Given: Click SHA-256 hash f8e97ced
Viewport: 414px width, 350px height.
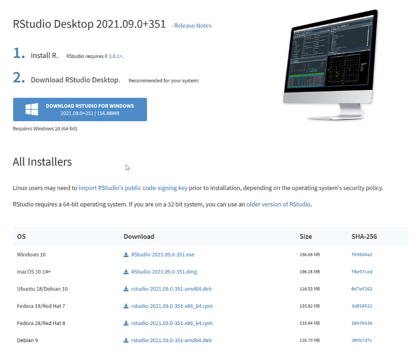Looking at the screenshot, I should (x=362, y=272).
